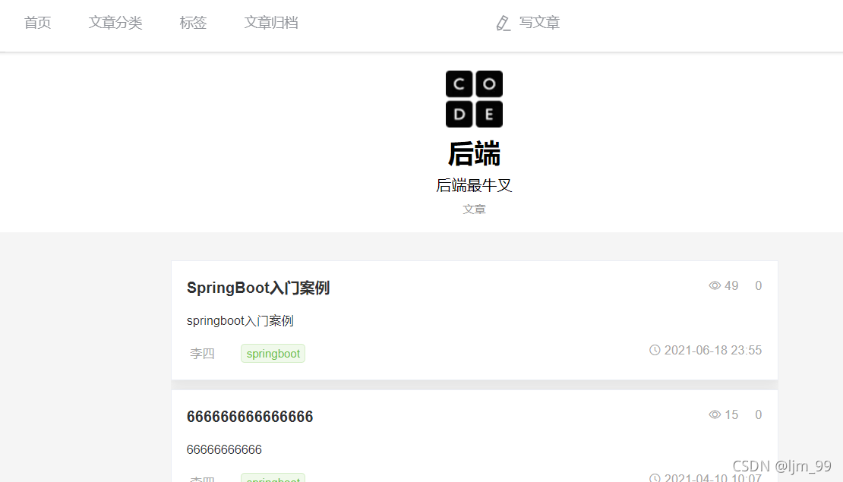Click the springboot tag on the second article
The height and width of the screenshot is (482, 843).
coord(273,477)
